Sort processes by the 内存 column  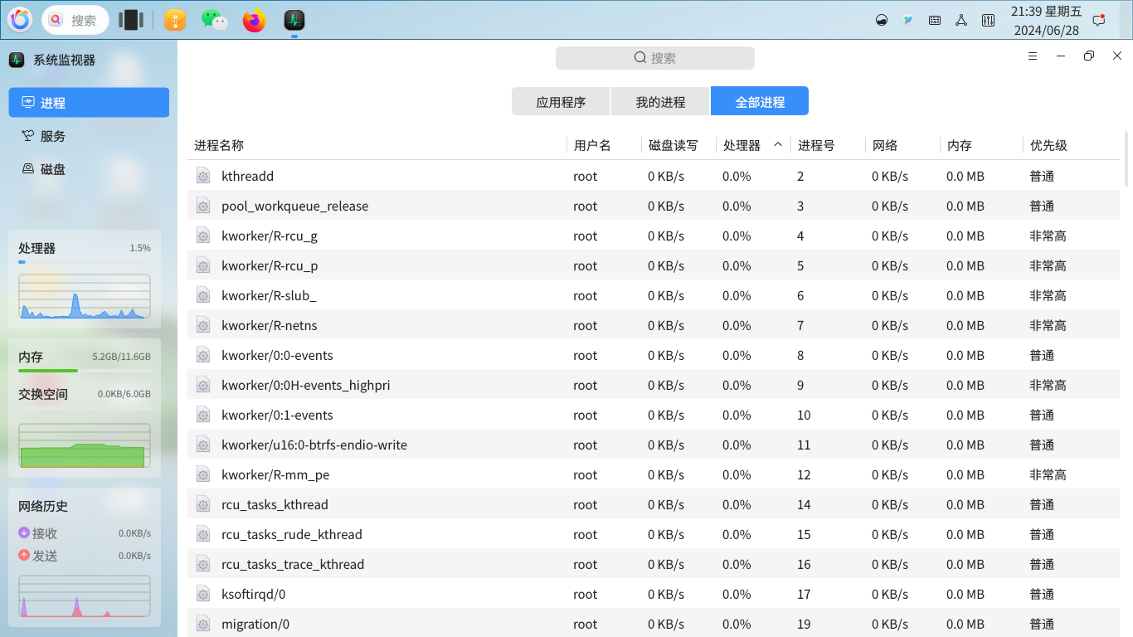click(958, 145)
